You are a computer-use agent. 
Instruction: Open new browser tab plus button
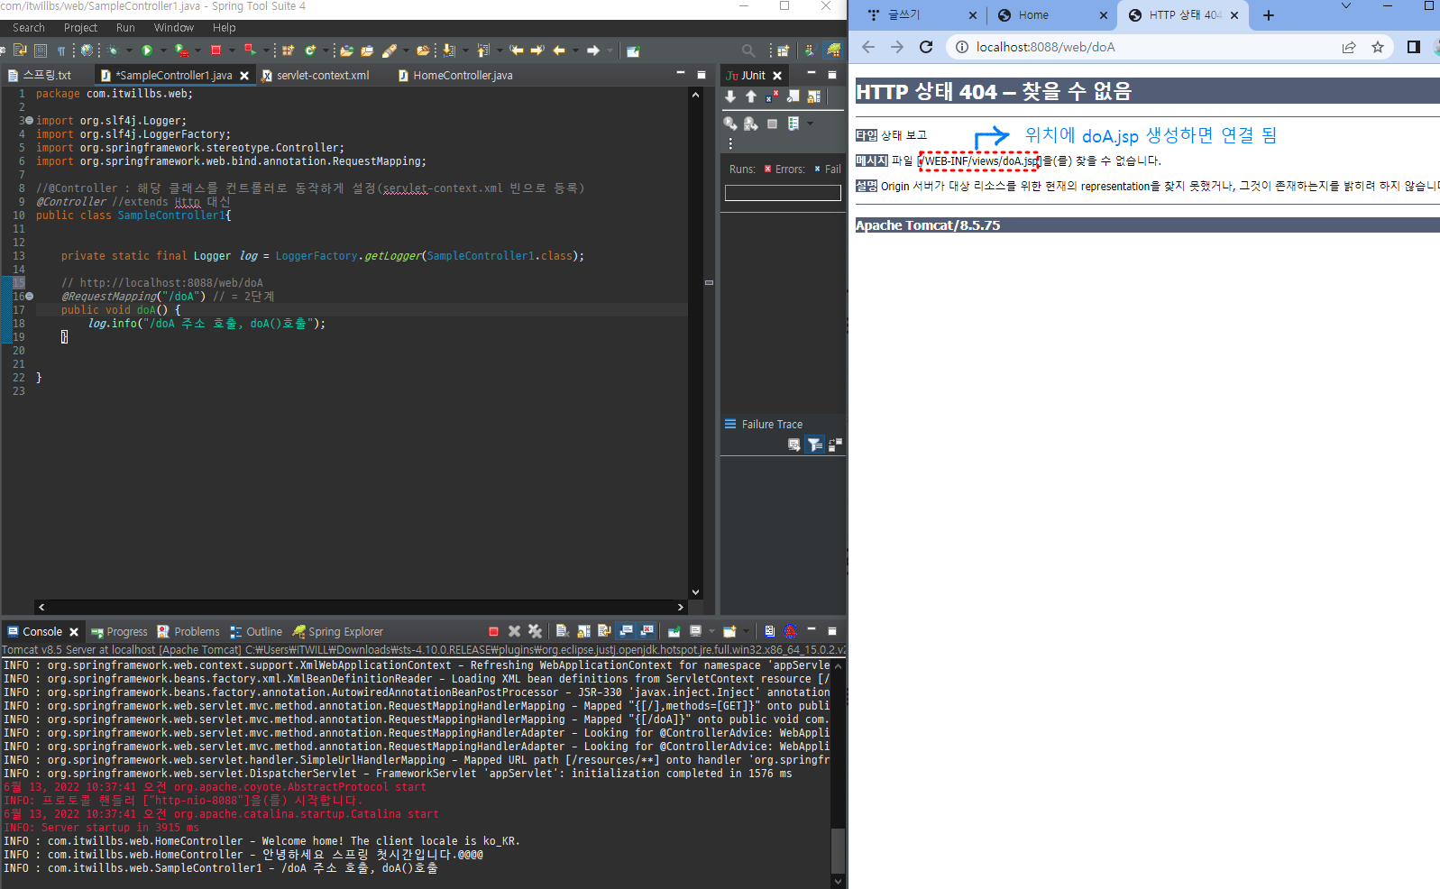pyautogui.click(x=1269, y=14)
